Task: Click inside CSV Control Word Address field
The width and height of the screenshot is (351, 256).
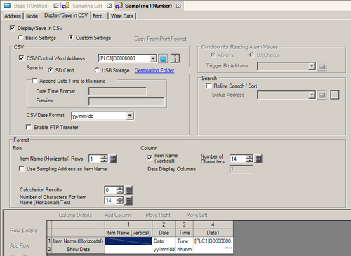Action: (x=124, y=58)
